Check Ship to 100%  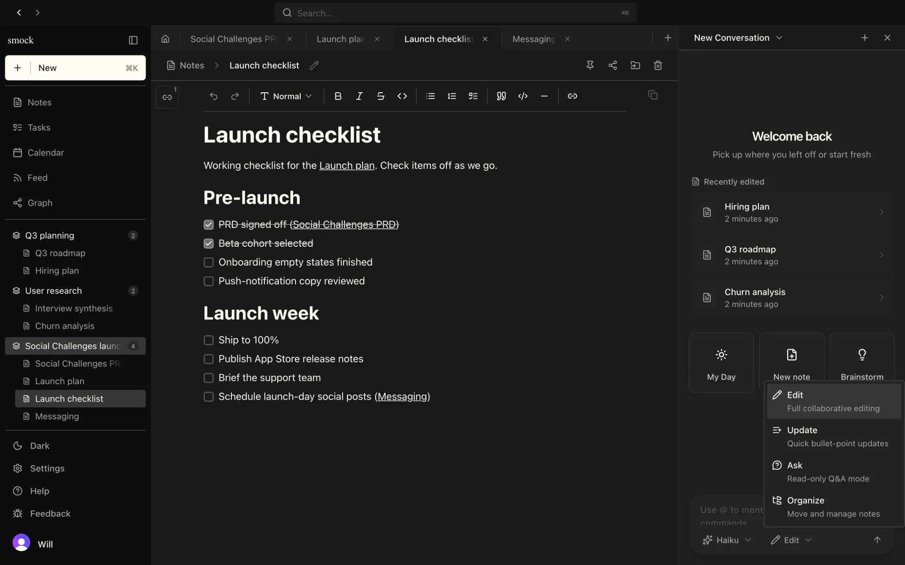click(x=208, y=340)
